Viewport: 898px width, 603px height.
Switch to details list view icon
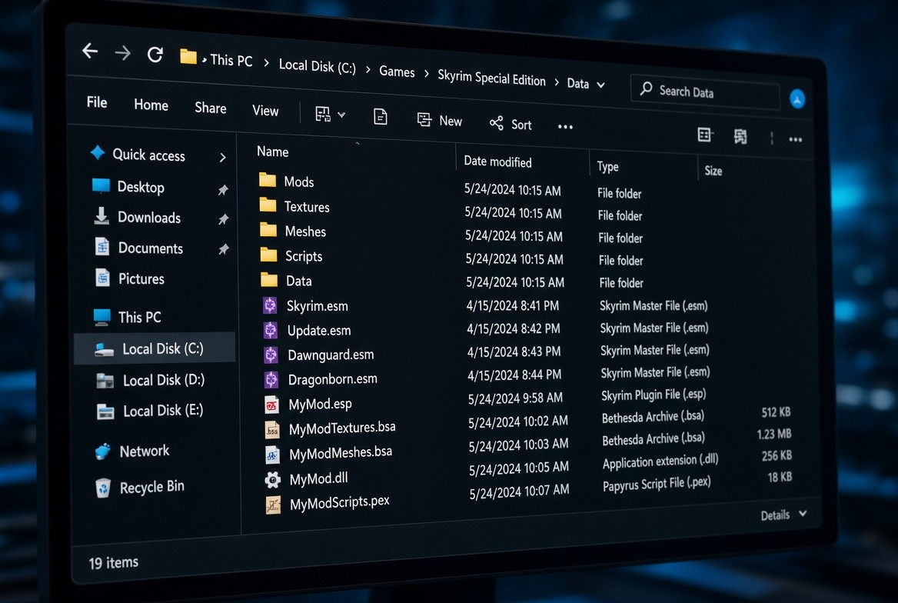coord(705,135)
